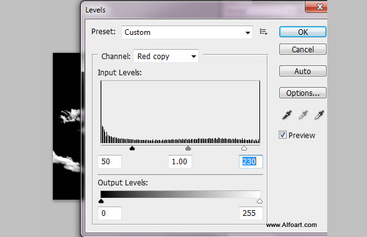Click the Auto button
The height and width of the screenshot is (237, 367).
point(303,71)
